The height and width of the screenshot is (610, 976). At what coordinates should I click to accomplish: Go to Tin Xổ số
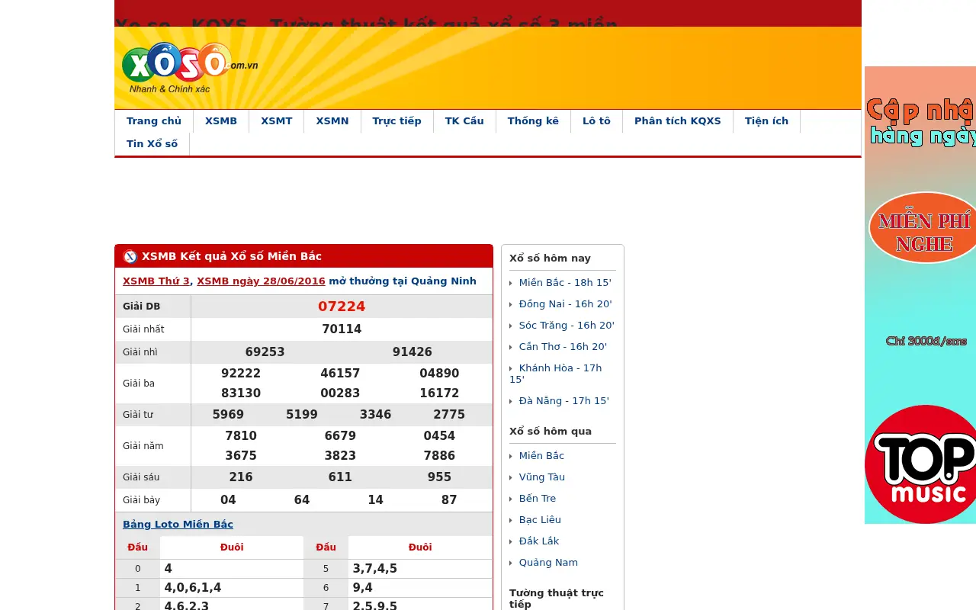[x=152, y=144]
